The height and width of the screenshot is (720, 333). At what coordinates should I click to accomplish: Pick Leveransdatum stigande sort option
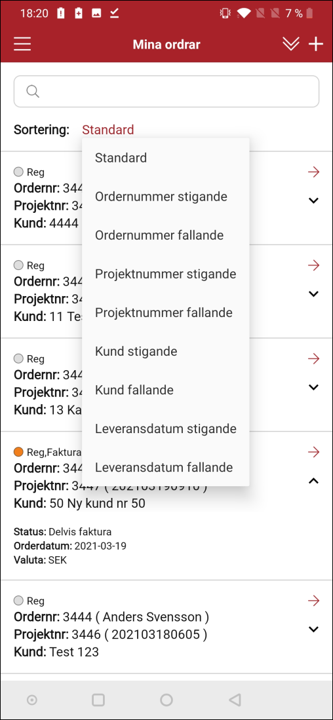[x=166, y=429]
